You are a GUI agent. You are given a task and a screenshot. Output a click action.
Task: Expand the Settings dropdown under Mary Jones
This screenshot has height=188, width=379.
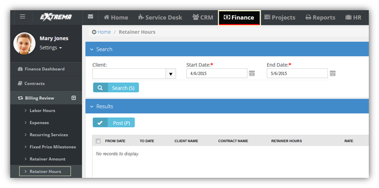tap(51, 48)
